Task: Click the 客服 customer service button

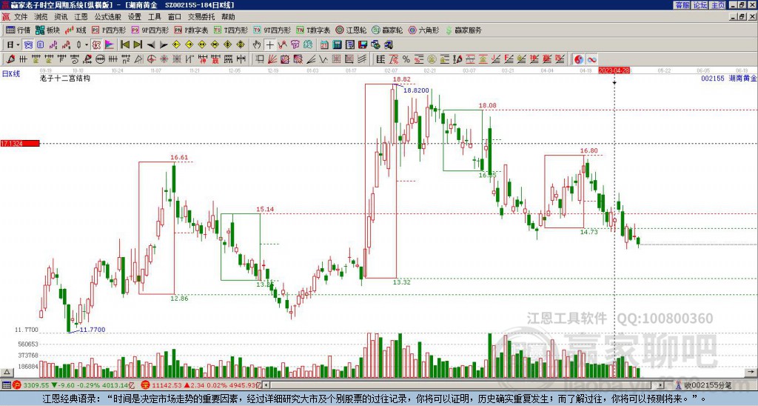Action: pos(682,5)
